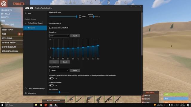Click the taskbar clock and date
The height and width of the screenshot is (107, 191).
pyautogui.click(x=182, y=105)
